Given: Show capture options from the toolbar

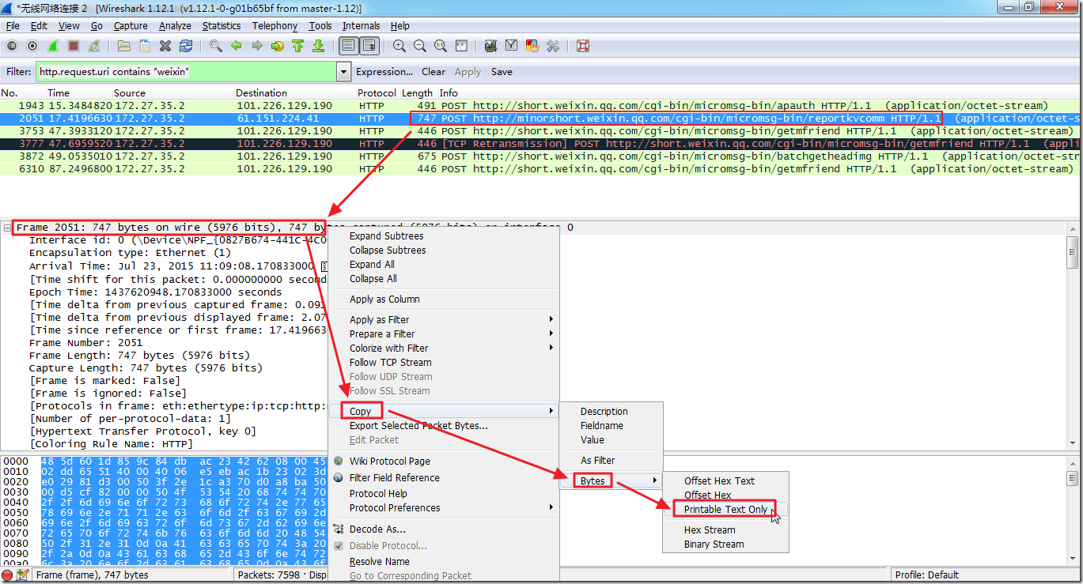Looking at the screenshot, I should [32, 46].
